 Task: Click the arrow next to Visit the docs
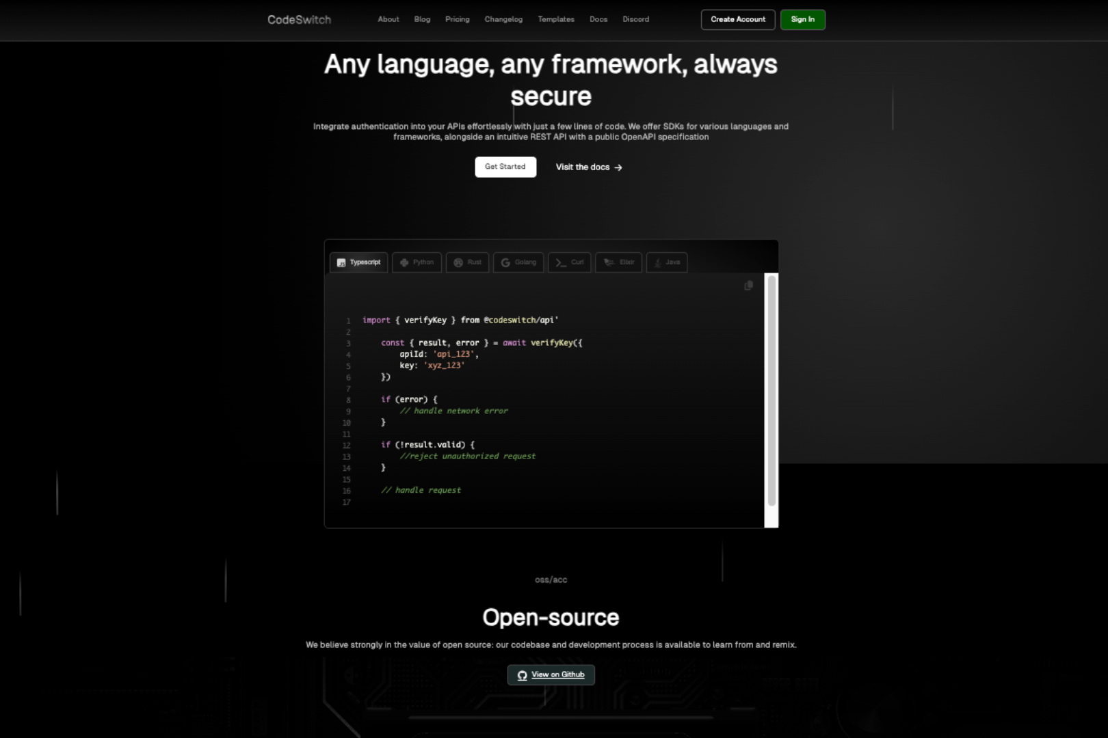pos(618,167)
